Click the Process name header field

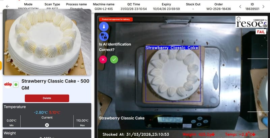click(x=77, y=6)
